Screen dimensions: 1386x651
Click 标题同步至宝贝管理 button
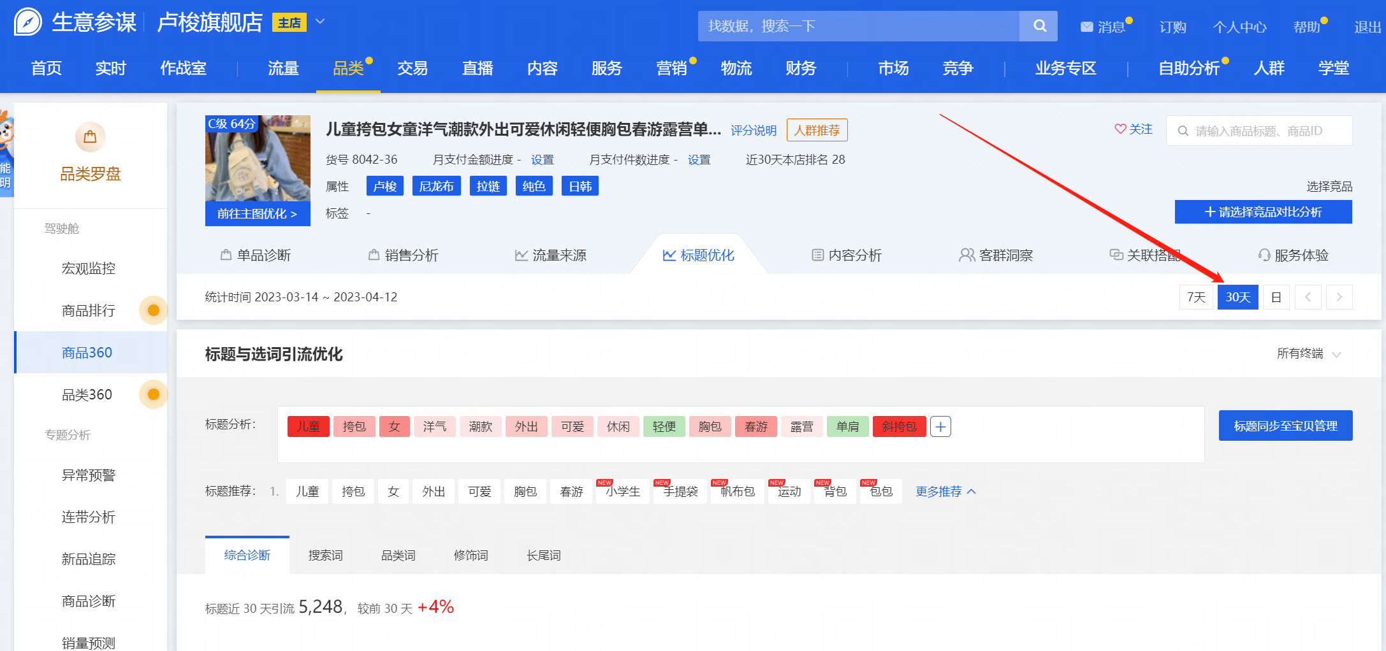point(1285,426)
